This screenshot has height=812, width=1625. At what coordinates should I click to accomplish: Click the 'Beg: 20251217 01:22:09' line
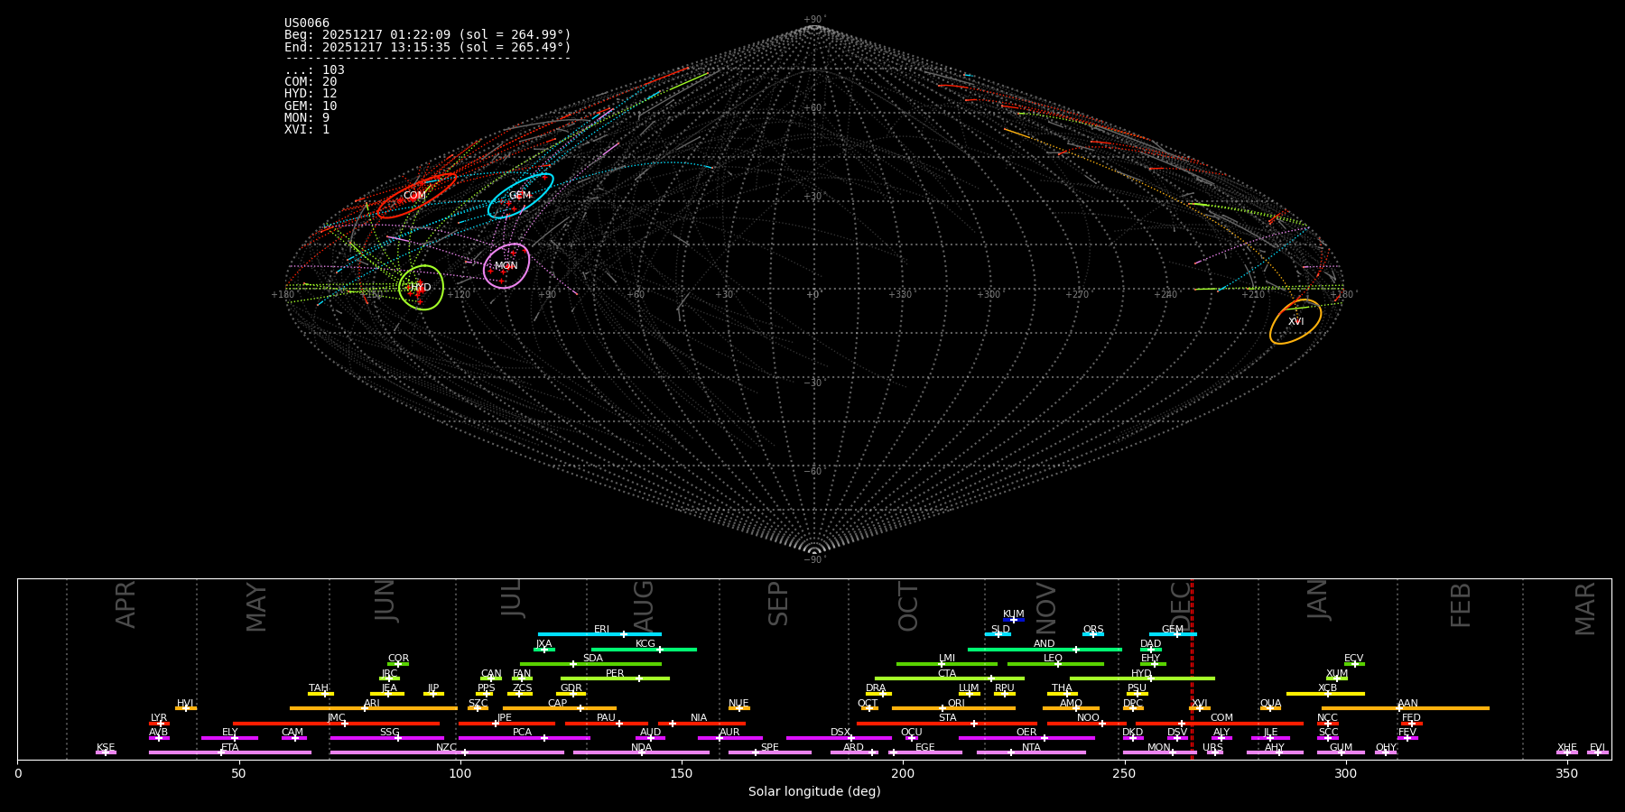pyautogui.click(x=428, y=35)
